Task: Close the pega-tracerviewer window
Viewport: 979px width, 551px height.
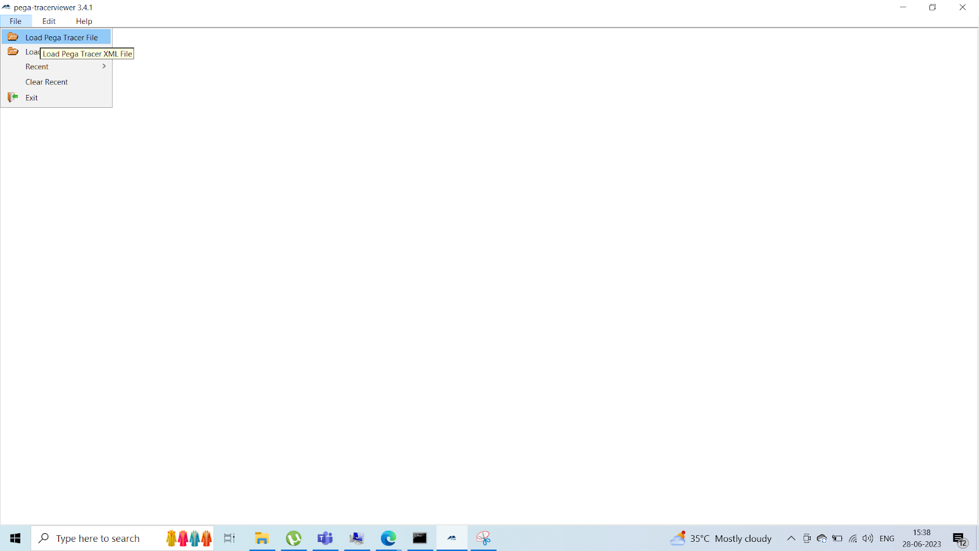Action: (962, 7)
